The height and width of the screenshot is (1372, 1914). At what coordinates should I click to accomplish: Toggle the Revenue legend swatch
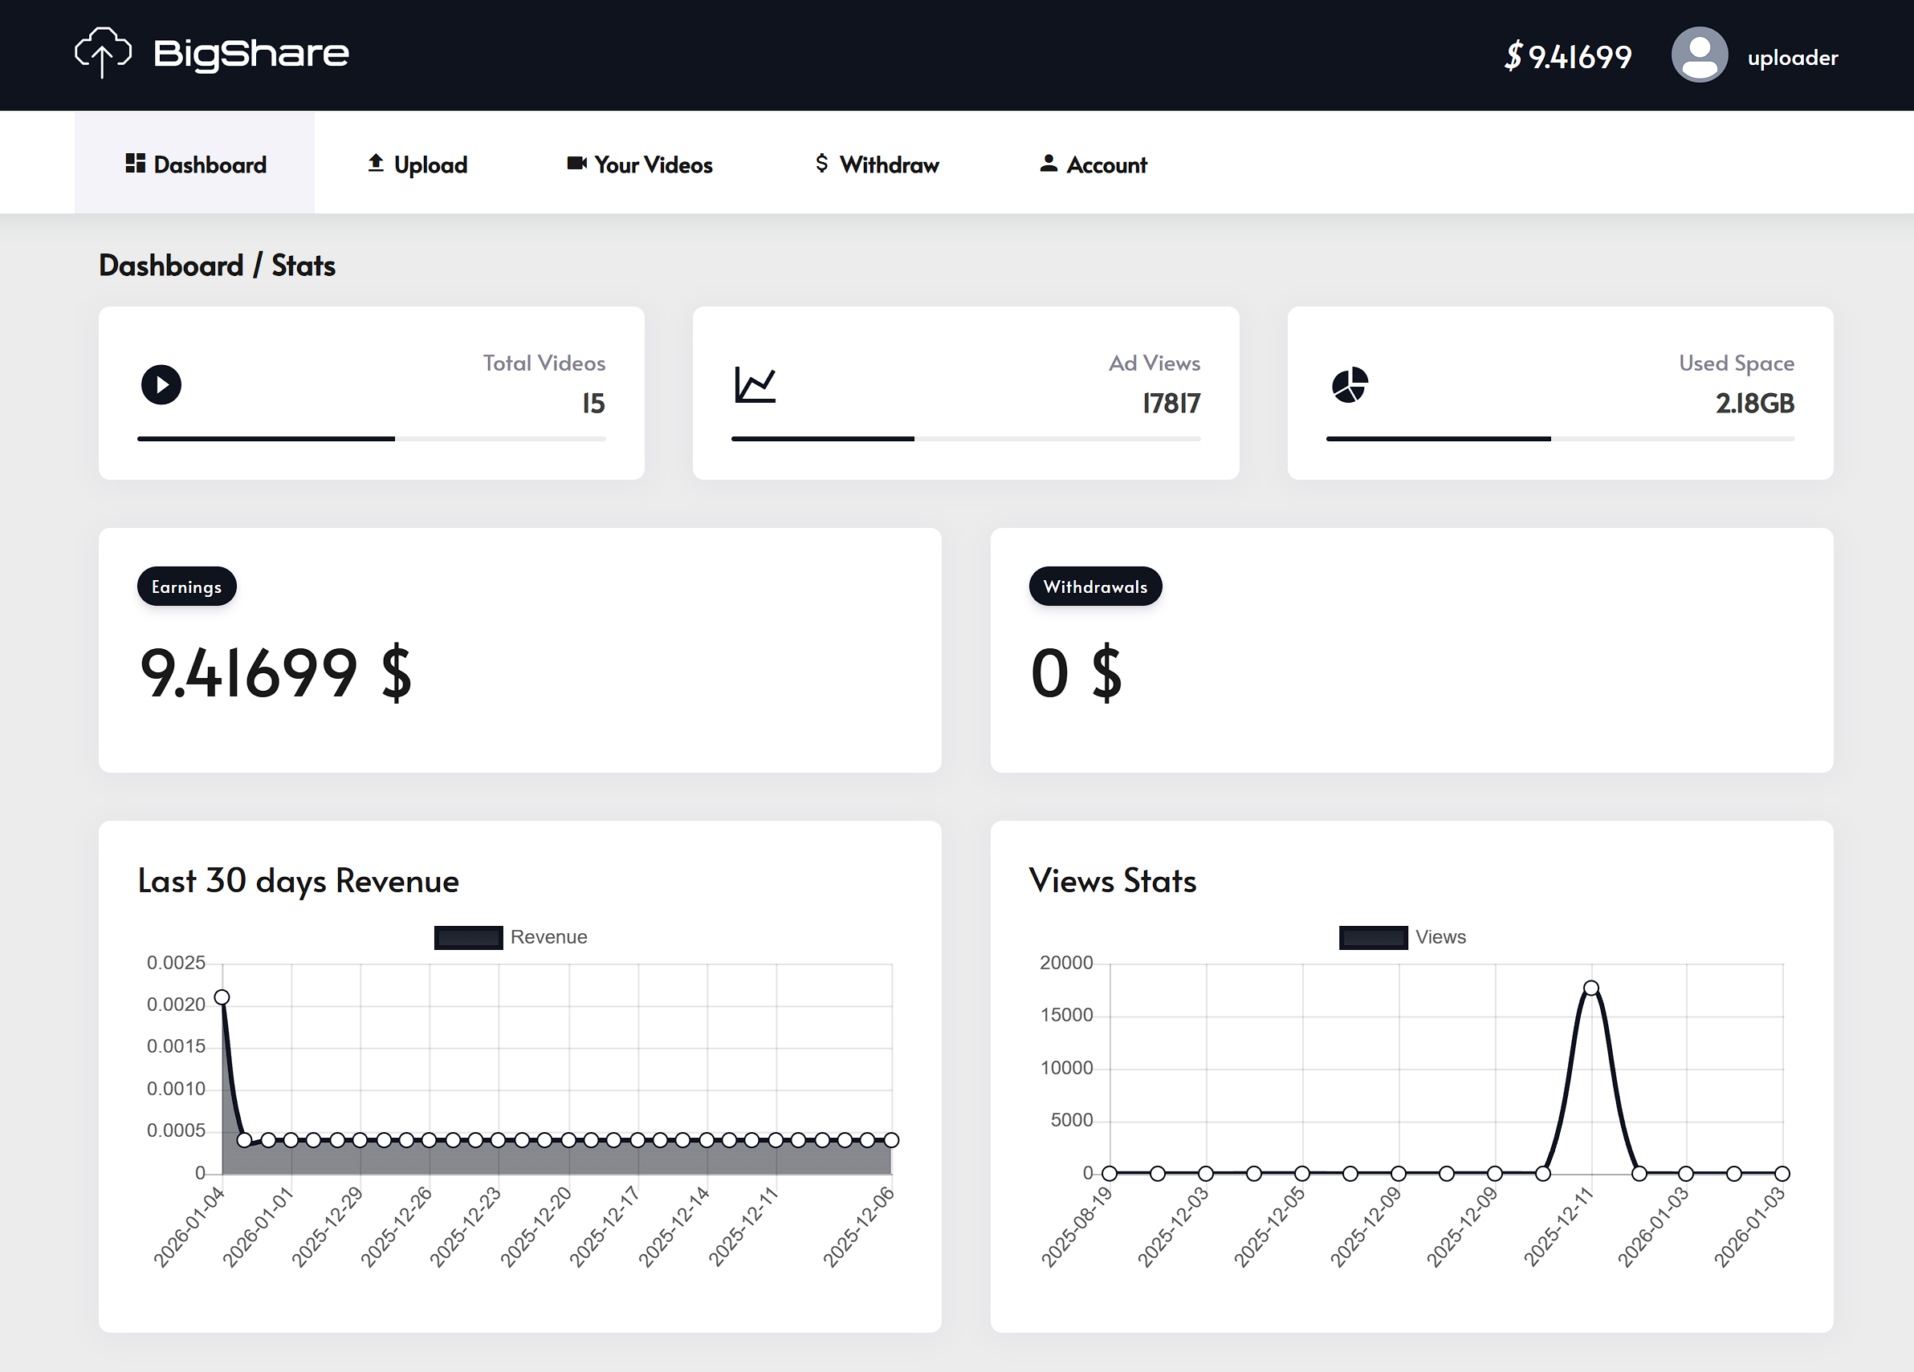[468, 938]
